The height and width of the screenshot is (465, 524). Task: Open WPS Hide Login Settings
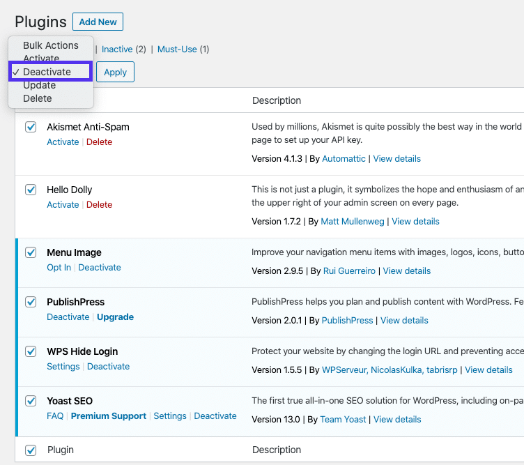63,367
